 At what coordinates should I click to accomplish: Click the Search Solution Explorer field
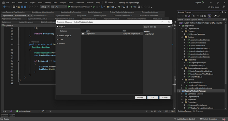click(x=200, y=19)
